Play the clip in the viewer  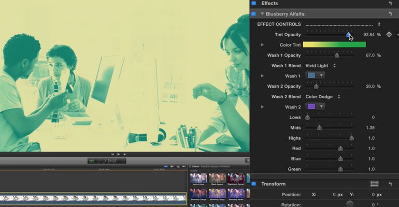[x=119, y=154]
